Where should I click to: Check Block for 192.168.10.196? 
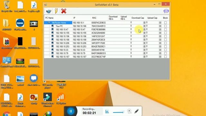pos(165,36)
